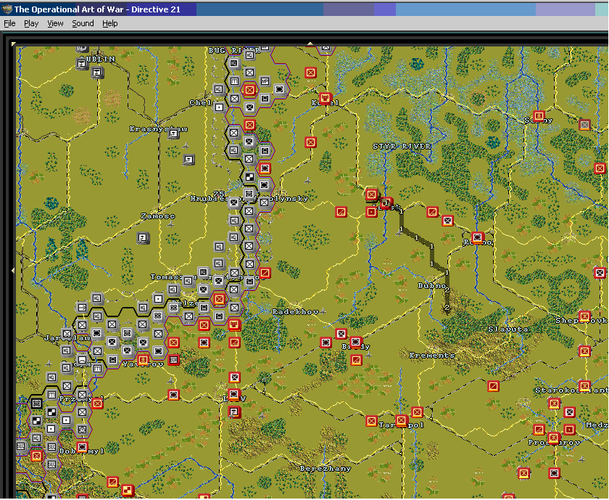Click the left-edge map scroll arrow
Viewport: 609px width, 500px height.
[14, 270]
